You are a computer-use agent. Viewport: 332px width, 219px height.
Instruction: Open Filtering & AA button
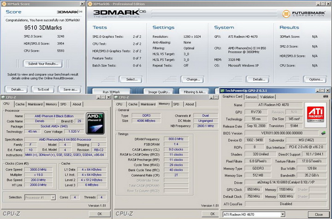point(195,92)
